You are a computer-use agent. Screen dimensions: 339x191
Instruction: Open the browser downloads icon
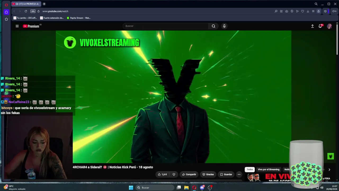coord(308,11)
